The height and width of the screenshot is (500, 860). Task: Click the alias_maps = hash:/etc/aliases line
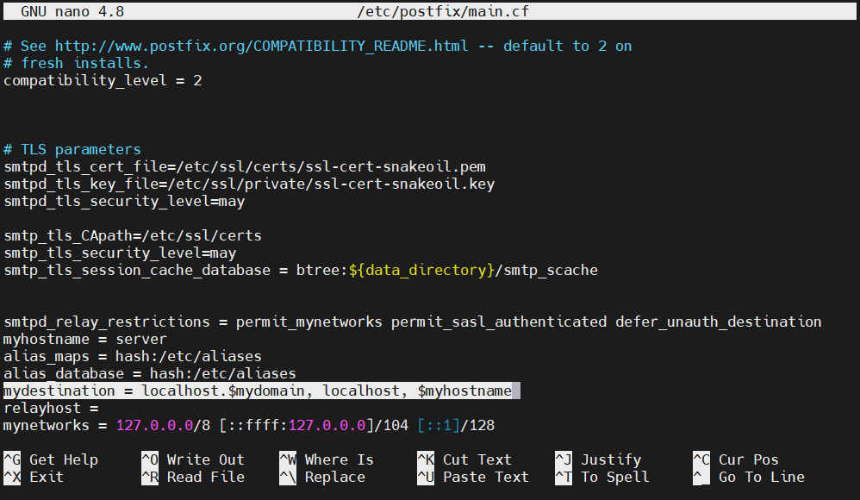pyautogui.click(x=133, y=356)
